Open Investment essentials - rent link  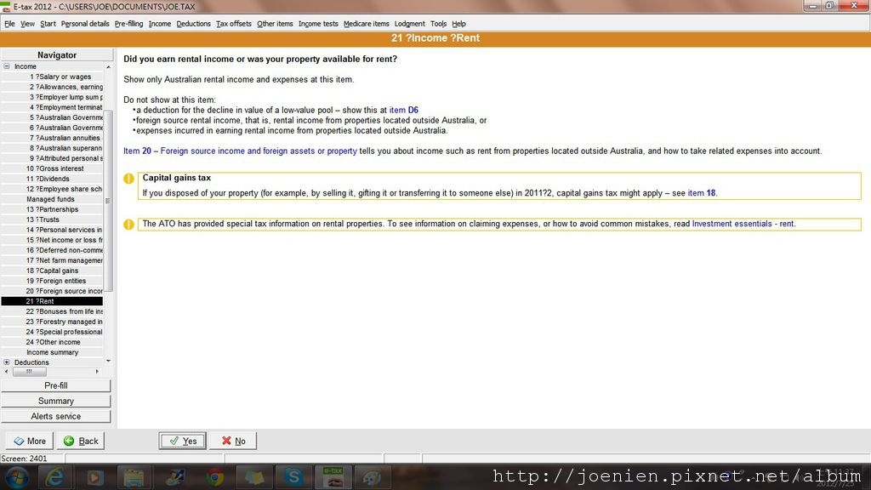[743, 224]
